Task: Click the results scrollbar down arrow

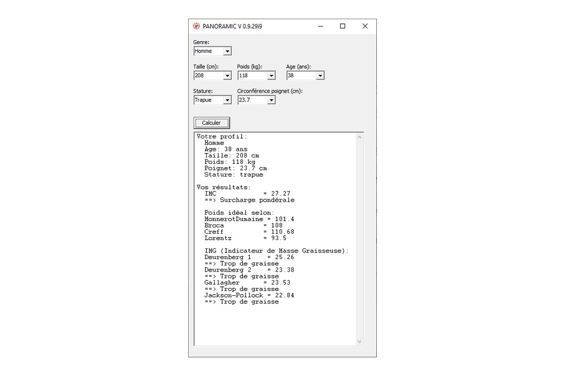Action: (x=359, y=342)
